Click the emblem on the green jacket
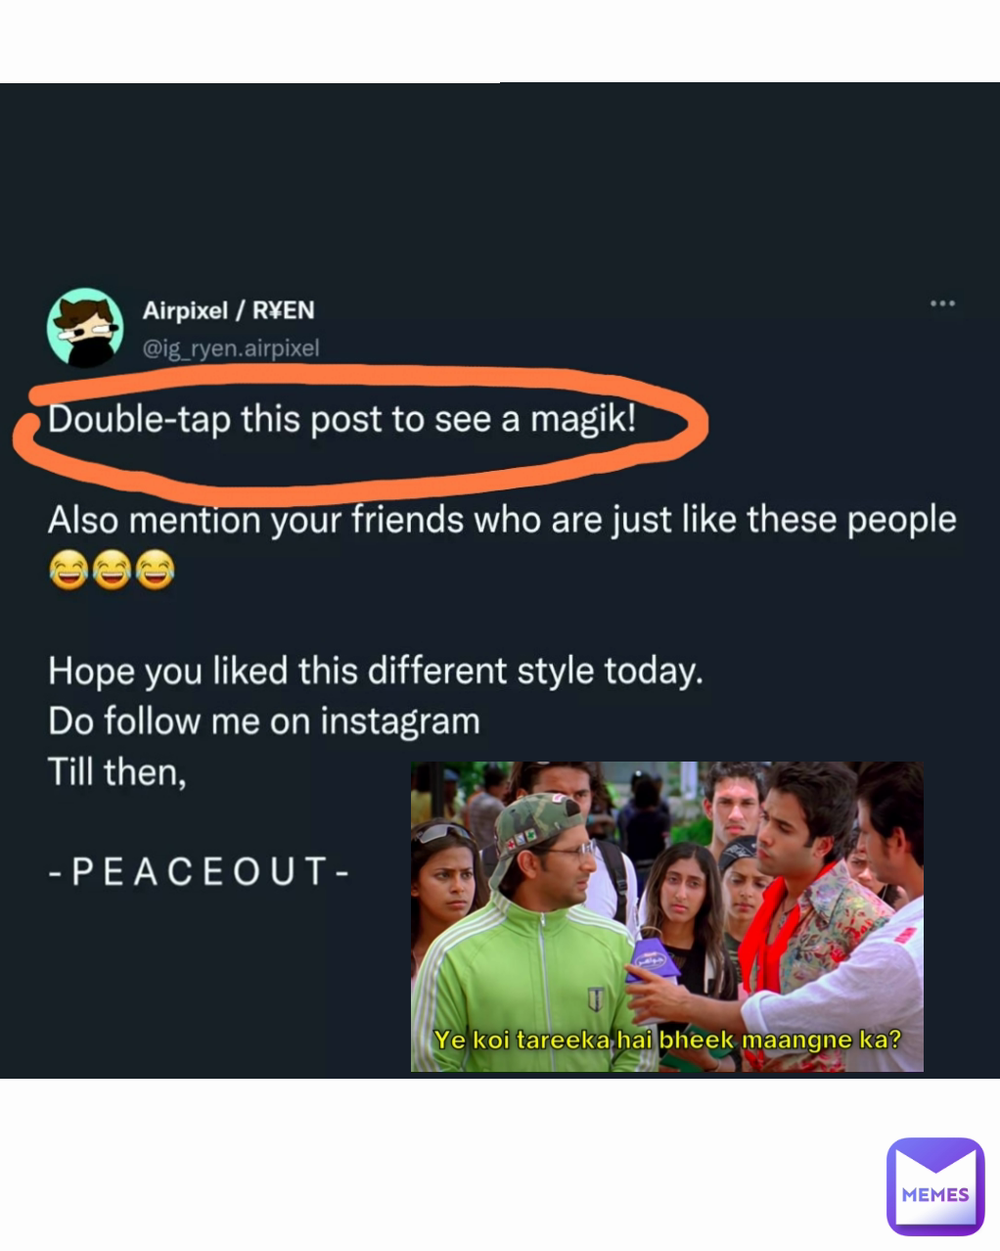The width and height of the screenshot is (1000, 1251). (x=595, y=999)
